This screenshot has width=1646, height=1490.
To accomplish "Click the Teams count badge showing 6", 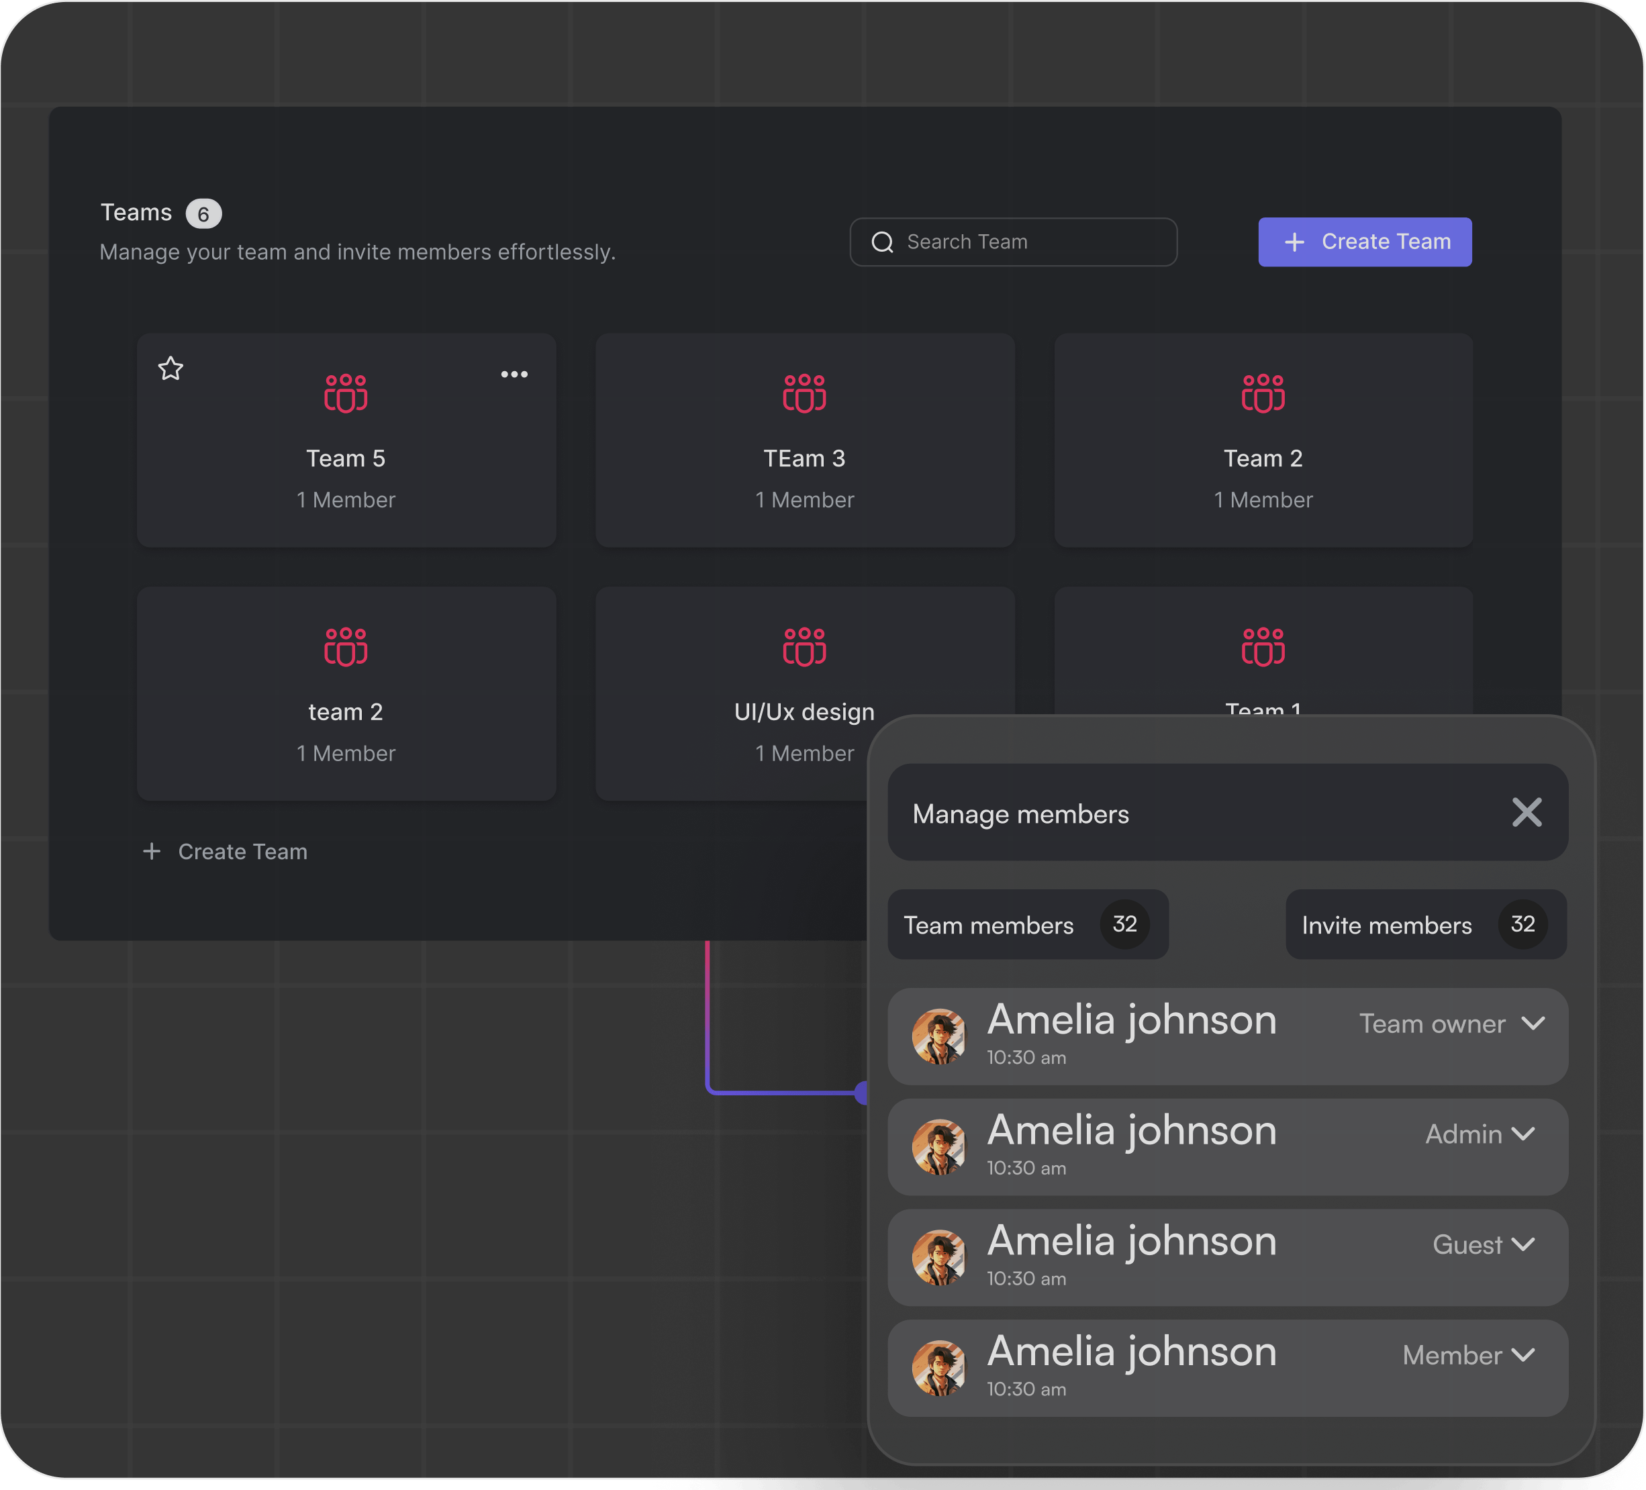I will (x=203, y=214).
